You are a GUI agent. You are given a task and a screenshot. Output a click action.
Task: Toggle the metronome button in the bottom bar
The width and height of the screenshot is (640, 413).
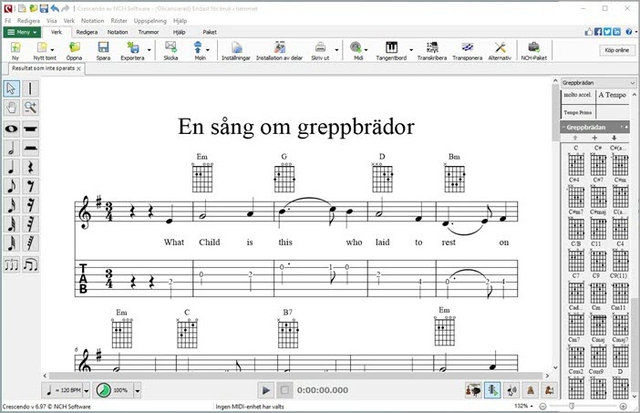[x=531, y=390]
